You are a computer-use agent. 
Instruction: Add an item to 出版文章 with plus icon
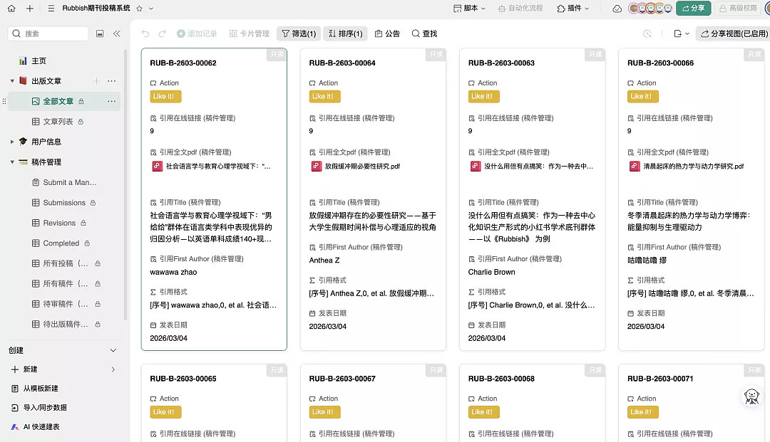(x=96, y=81)
